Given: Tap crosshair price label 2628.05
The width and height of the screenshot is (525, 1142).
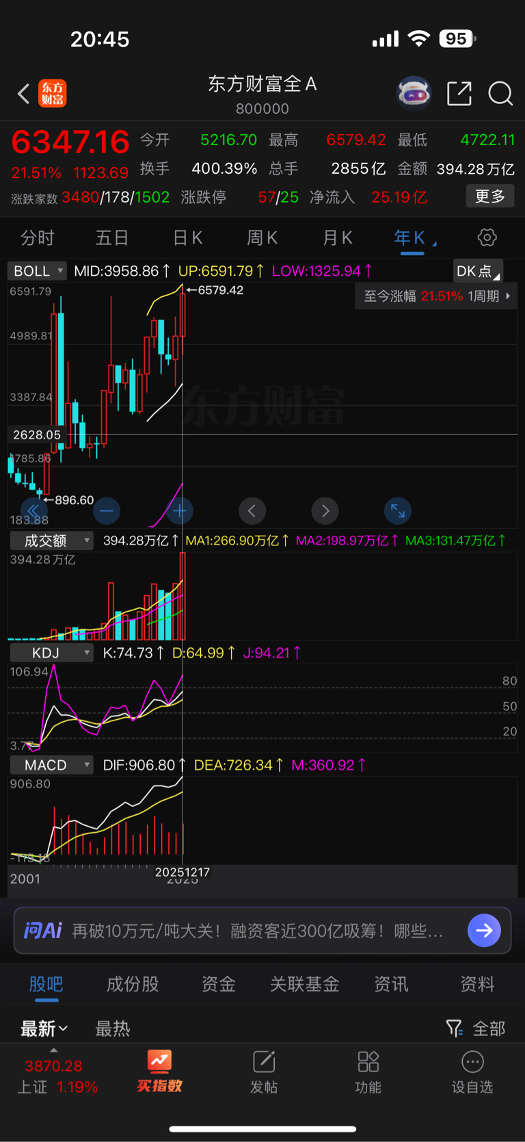Looking at the screenshot, I should point(37,434).
